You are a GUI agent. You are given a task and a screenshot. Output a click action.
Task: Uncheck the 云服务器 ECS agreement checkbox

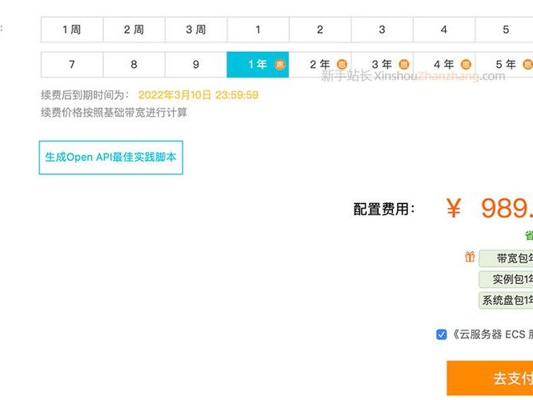[441, 334]
